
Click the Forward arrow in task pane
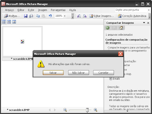pyautogui.click(x=114, y=28)
